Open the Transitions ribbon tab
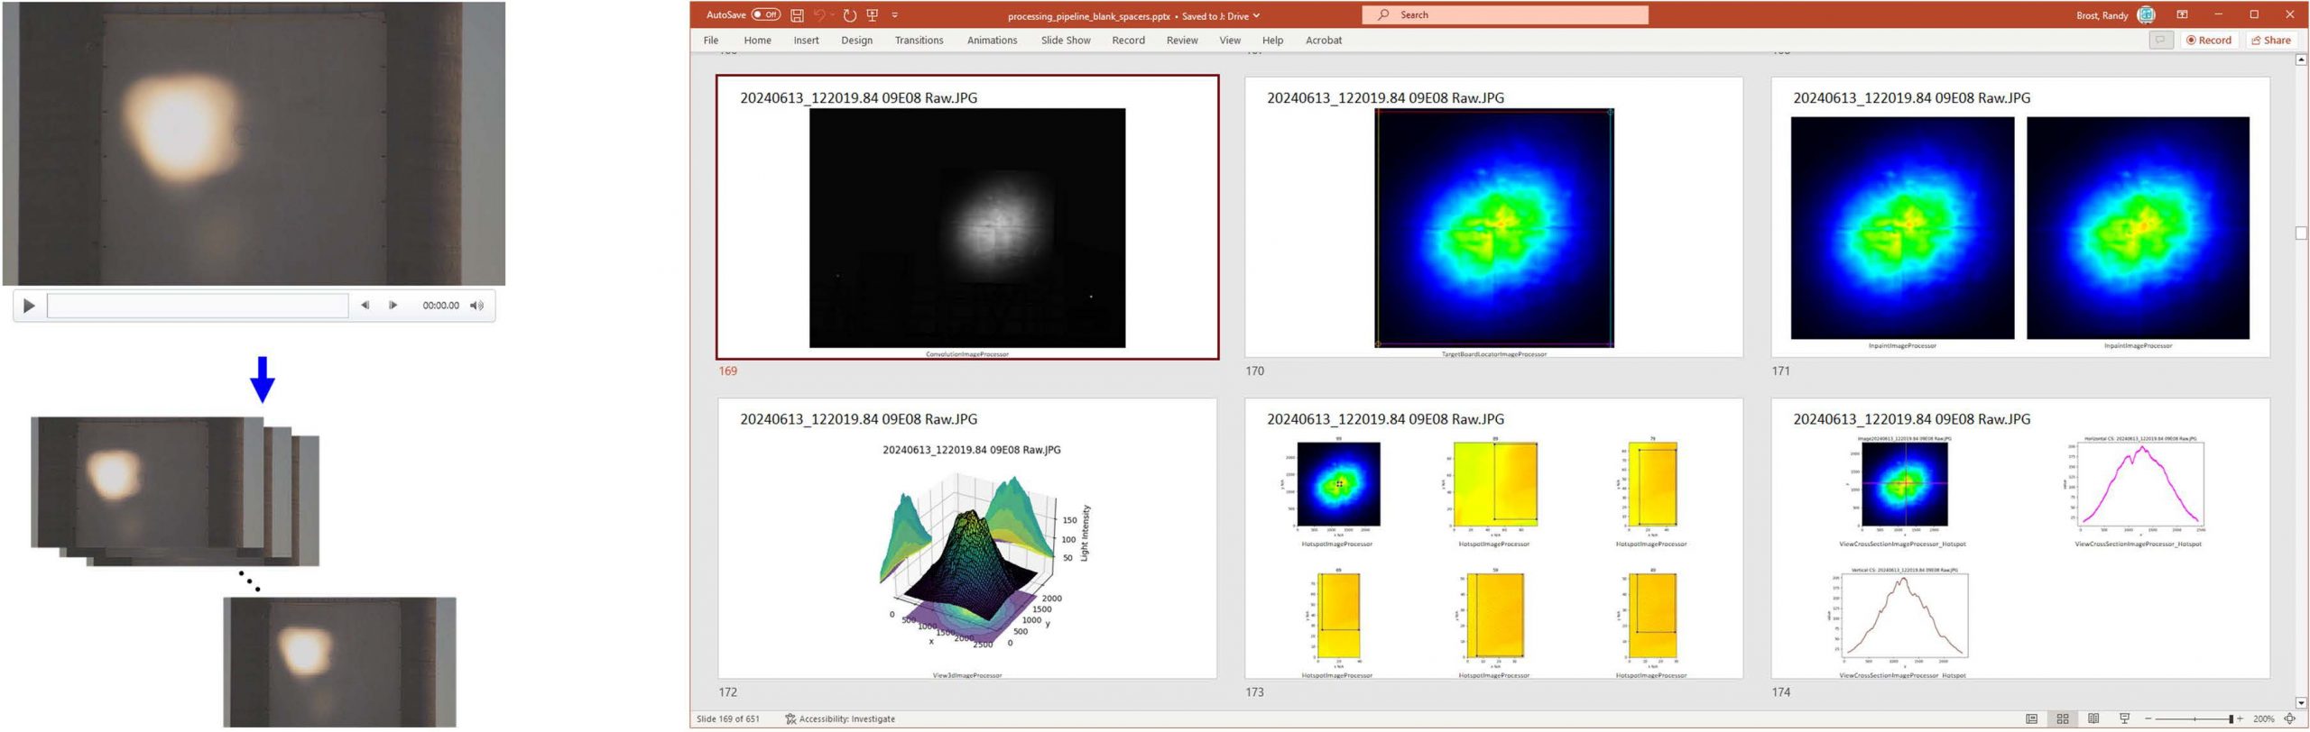 pos(919,41)
